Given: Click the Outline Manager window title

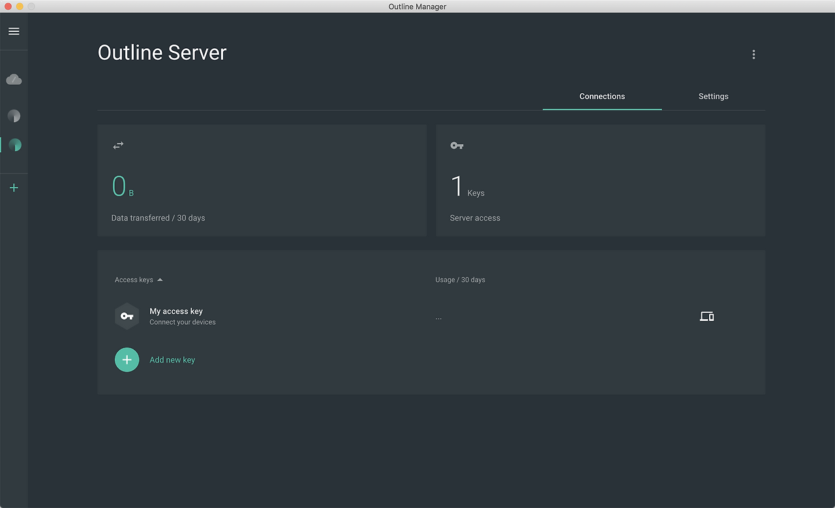Looking at the screenshot, I should [417, 7].
